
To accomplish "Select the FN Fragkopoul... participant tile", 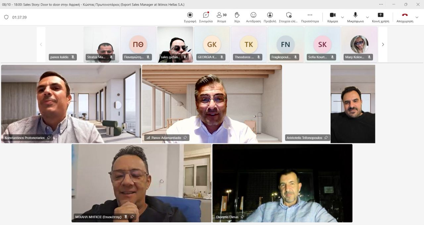I will coord(286,44).
